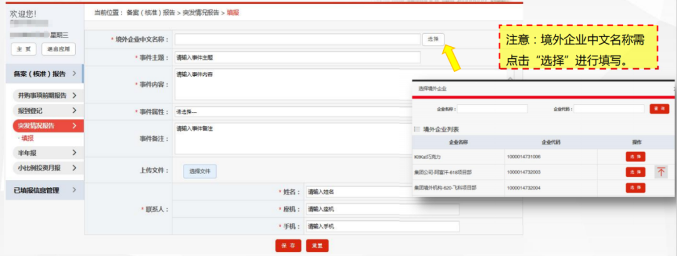Click the back-to-top arrow icon

point(661,172)
